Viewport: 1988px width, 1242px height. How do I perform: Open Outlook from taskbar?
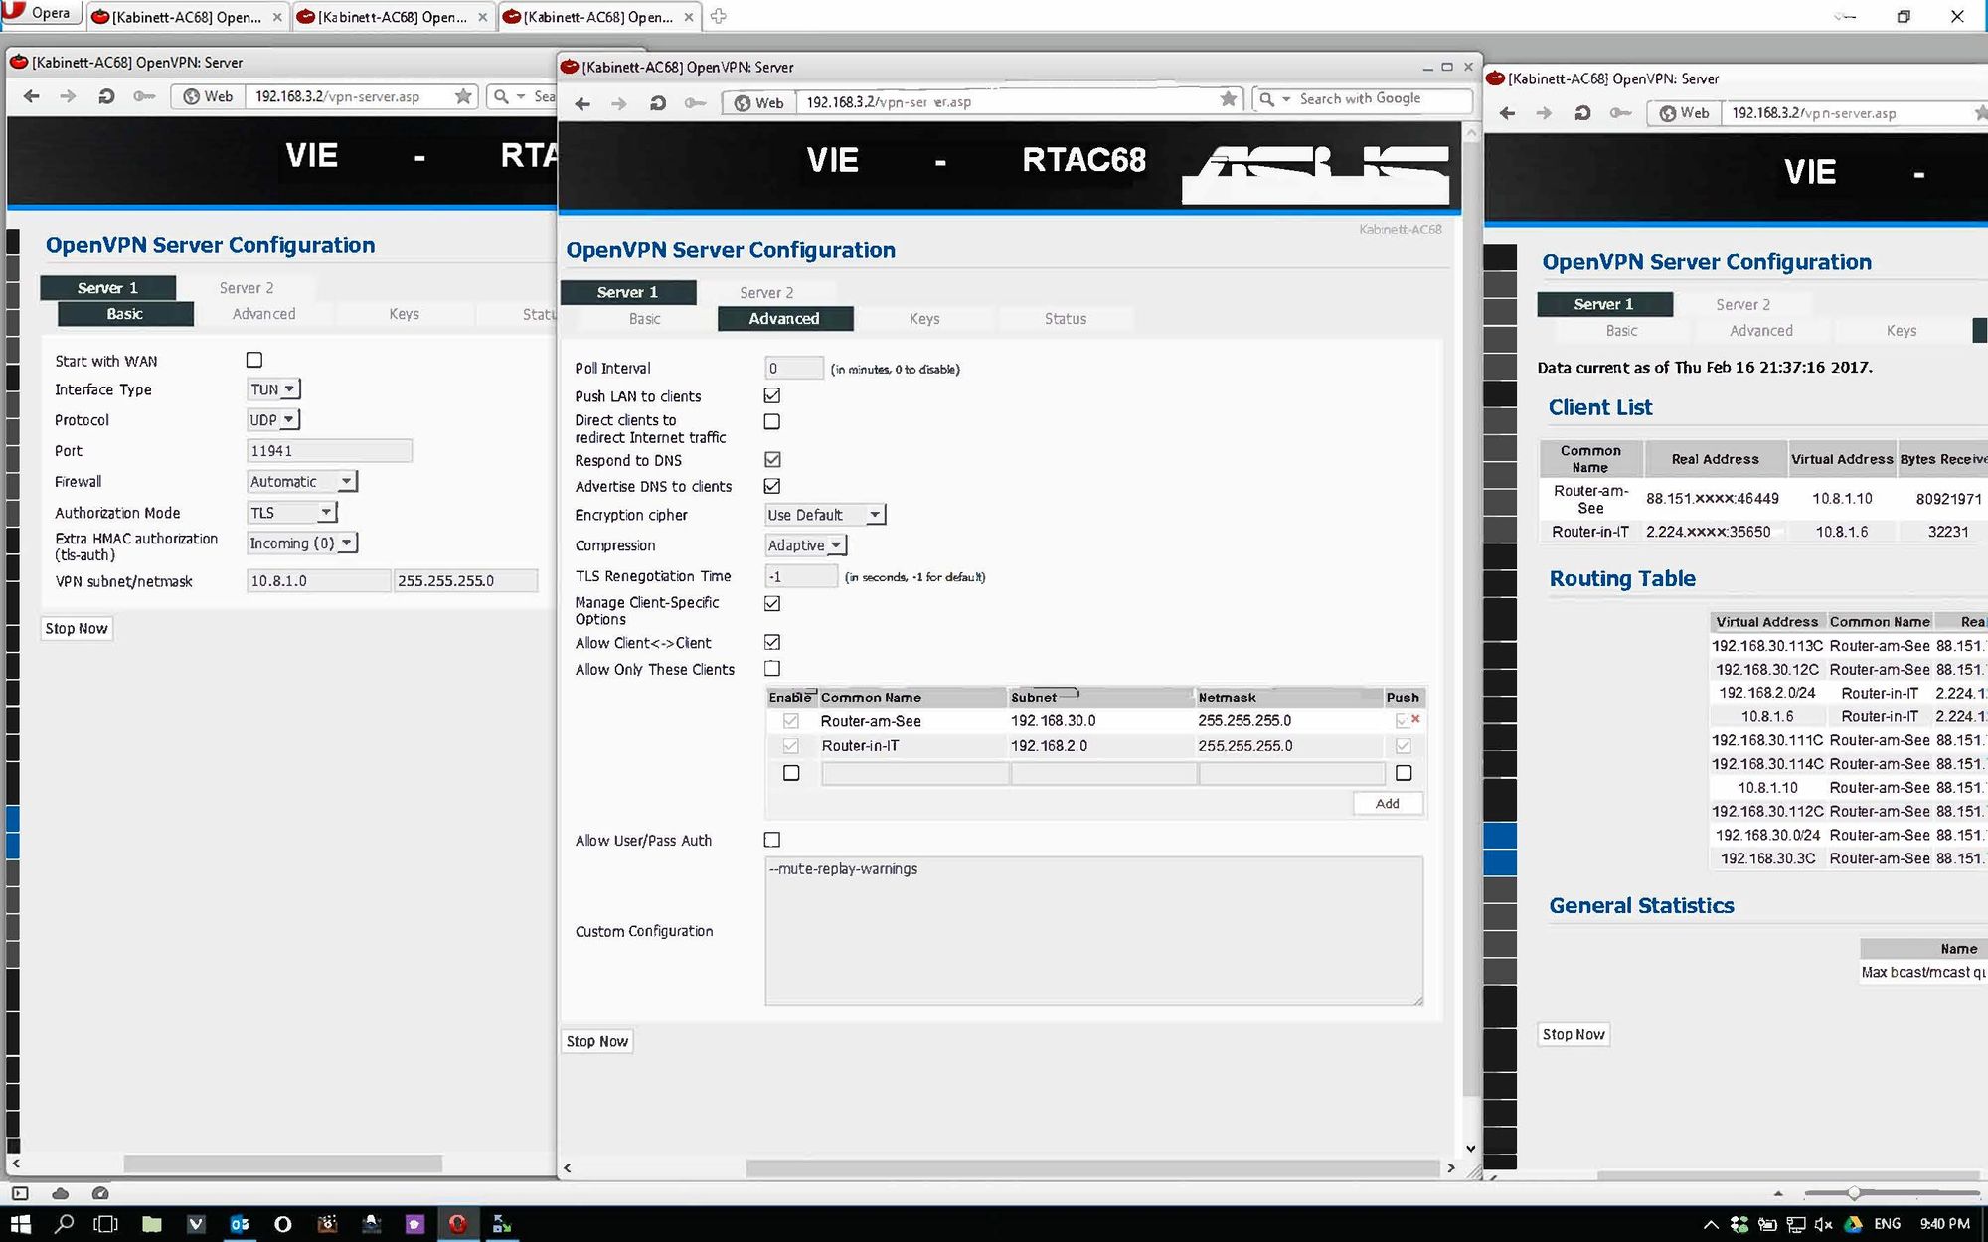[240, 1224]
